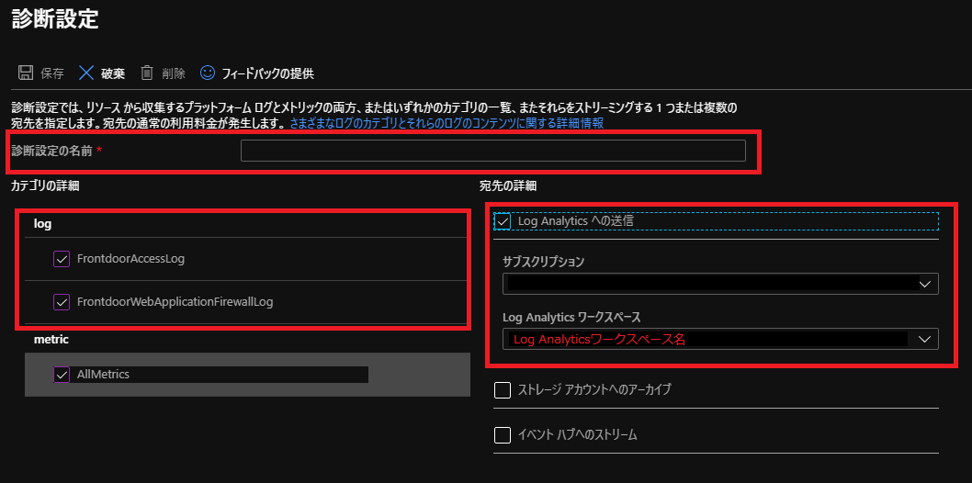Click the metric section heading
This screenshot has height=483, width=972.
pyautogui.click(x=51, y=340)
